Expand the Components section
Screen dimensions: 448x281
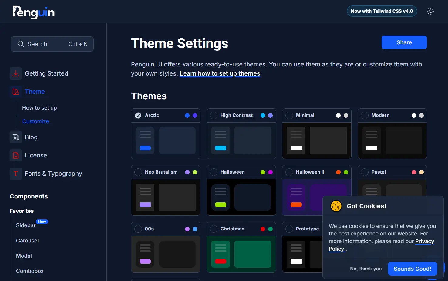click(x=29, y=196)
